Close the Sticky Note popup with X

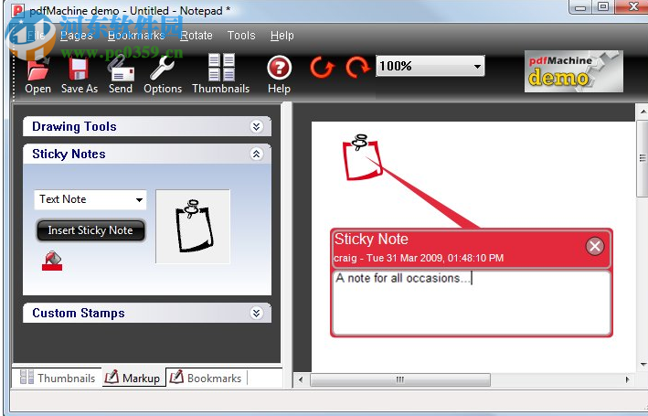coord(595,247)
